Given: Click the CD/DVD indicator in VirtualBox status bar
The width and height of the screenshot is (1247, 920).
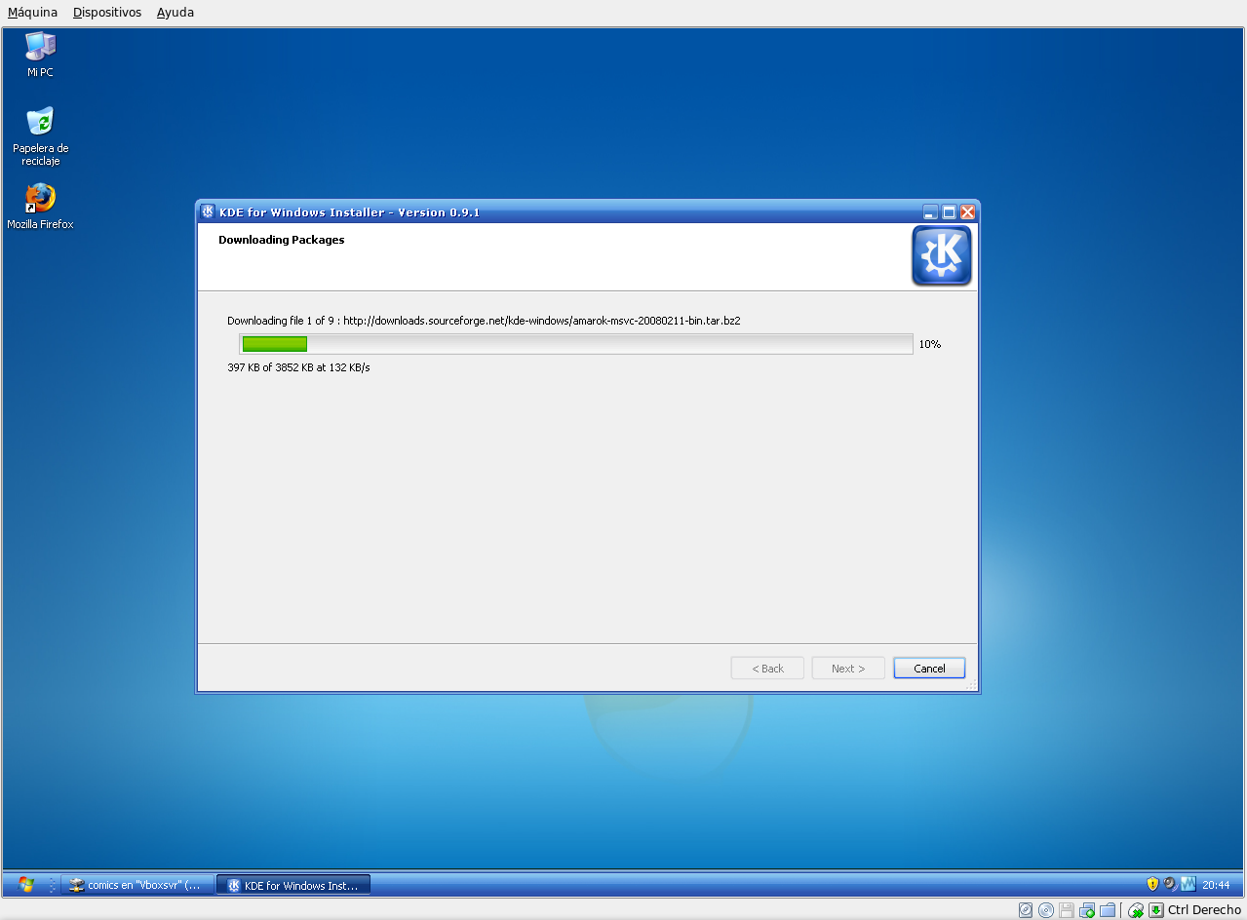Looking at the screenshot, I should coord(1046,910).
